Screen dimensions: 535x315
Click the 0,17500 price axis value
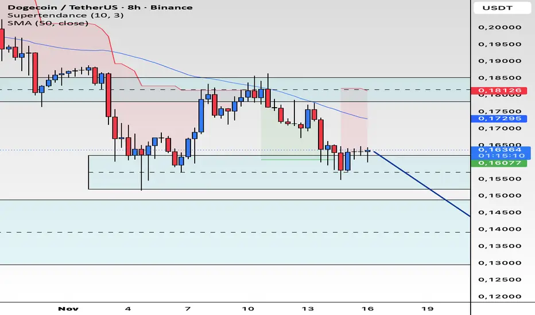pos(500,111)
